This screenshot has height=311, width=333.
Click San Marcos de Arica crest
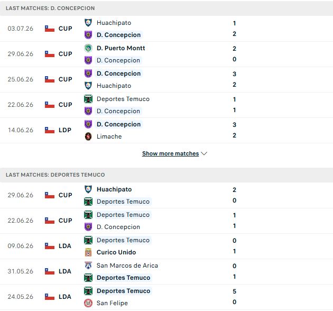click(88, 266)
